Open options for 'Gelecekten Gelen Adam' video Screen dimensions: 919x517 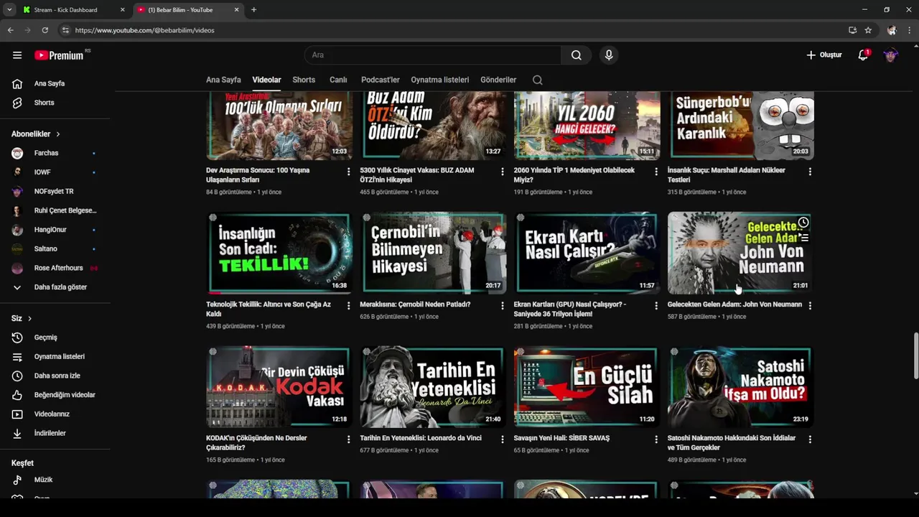click(810, 306)
